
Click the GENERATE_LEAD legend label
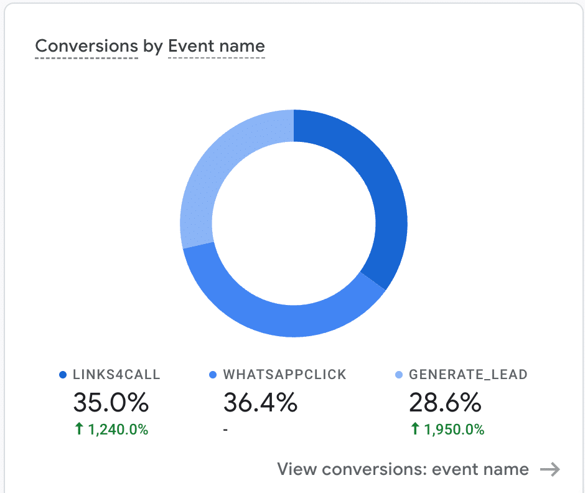point(468,375)
